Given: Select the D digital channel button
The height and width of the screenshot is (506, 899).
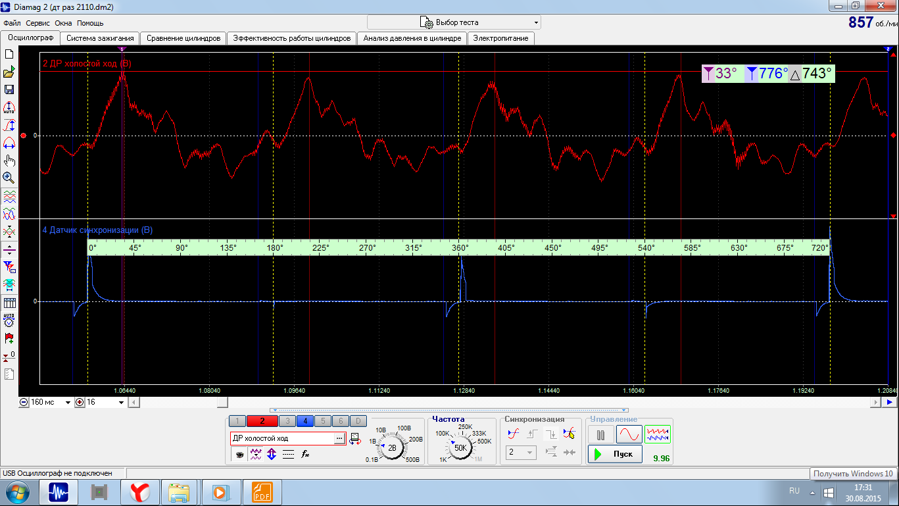Looking at the screenshot, I should pyautogui.click(x=358, y=421).
